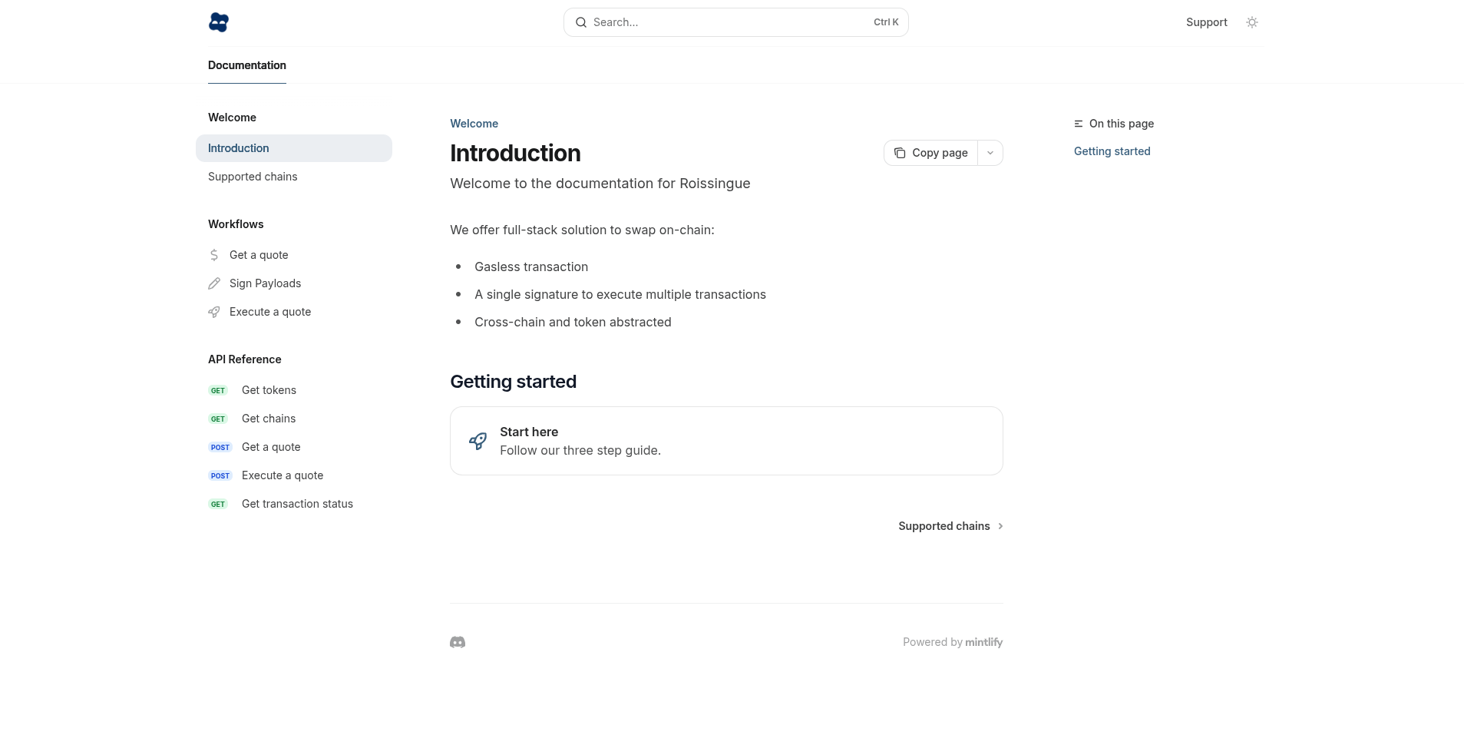Open the Support link
The image size is (1464, 735).
tap(1206, 22)
